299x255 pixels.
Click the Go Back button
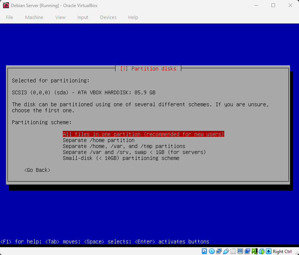pyautogui.click(x=37, y=170)
